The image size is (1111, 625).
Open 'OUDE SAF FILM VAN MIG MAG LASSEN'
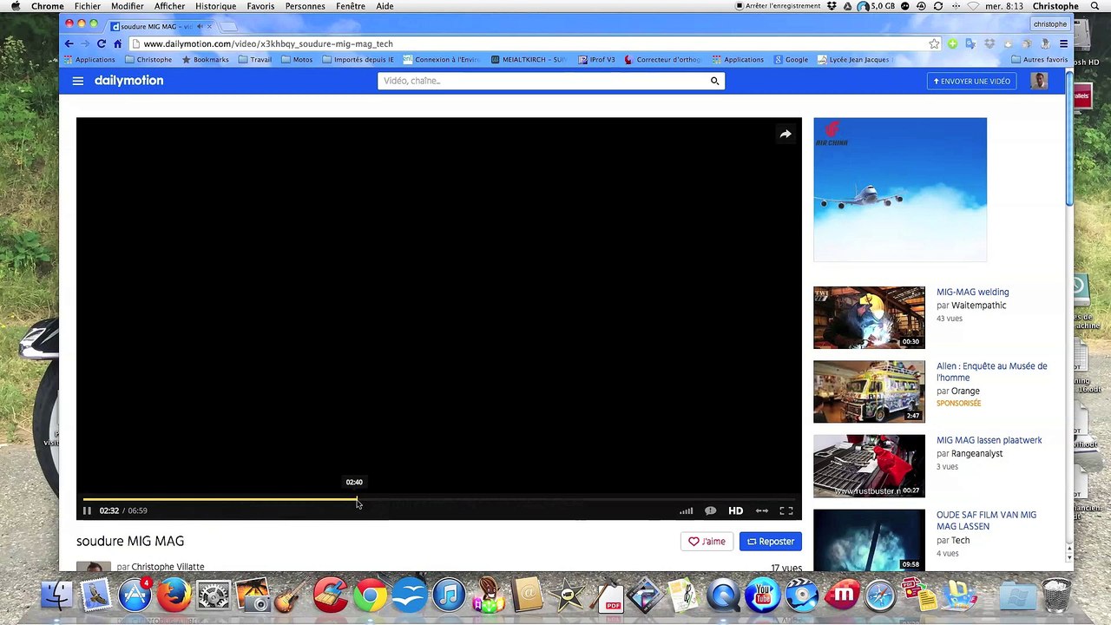click(x=986, y=521)
